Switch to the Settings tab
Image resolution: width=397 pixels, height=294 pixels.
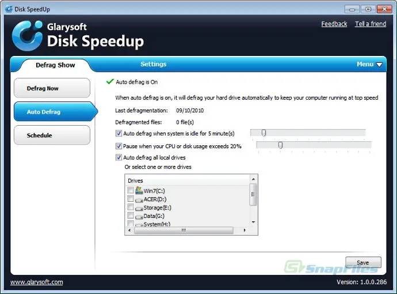[x=154, y=64]
